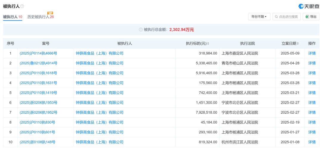The height and width of the screenshot is (150, 322).
Task: Export the table with 导出 button
Action: (x=311, y=17)
